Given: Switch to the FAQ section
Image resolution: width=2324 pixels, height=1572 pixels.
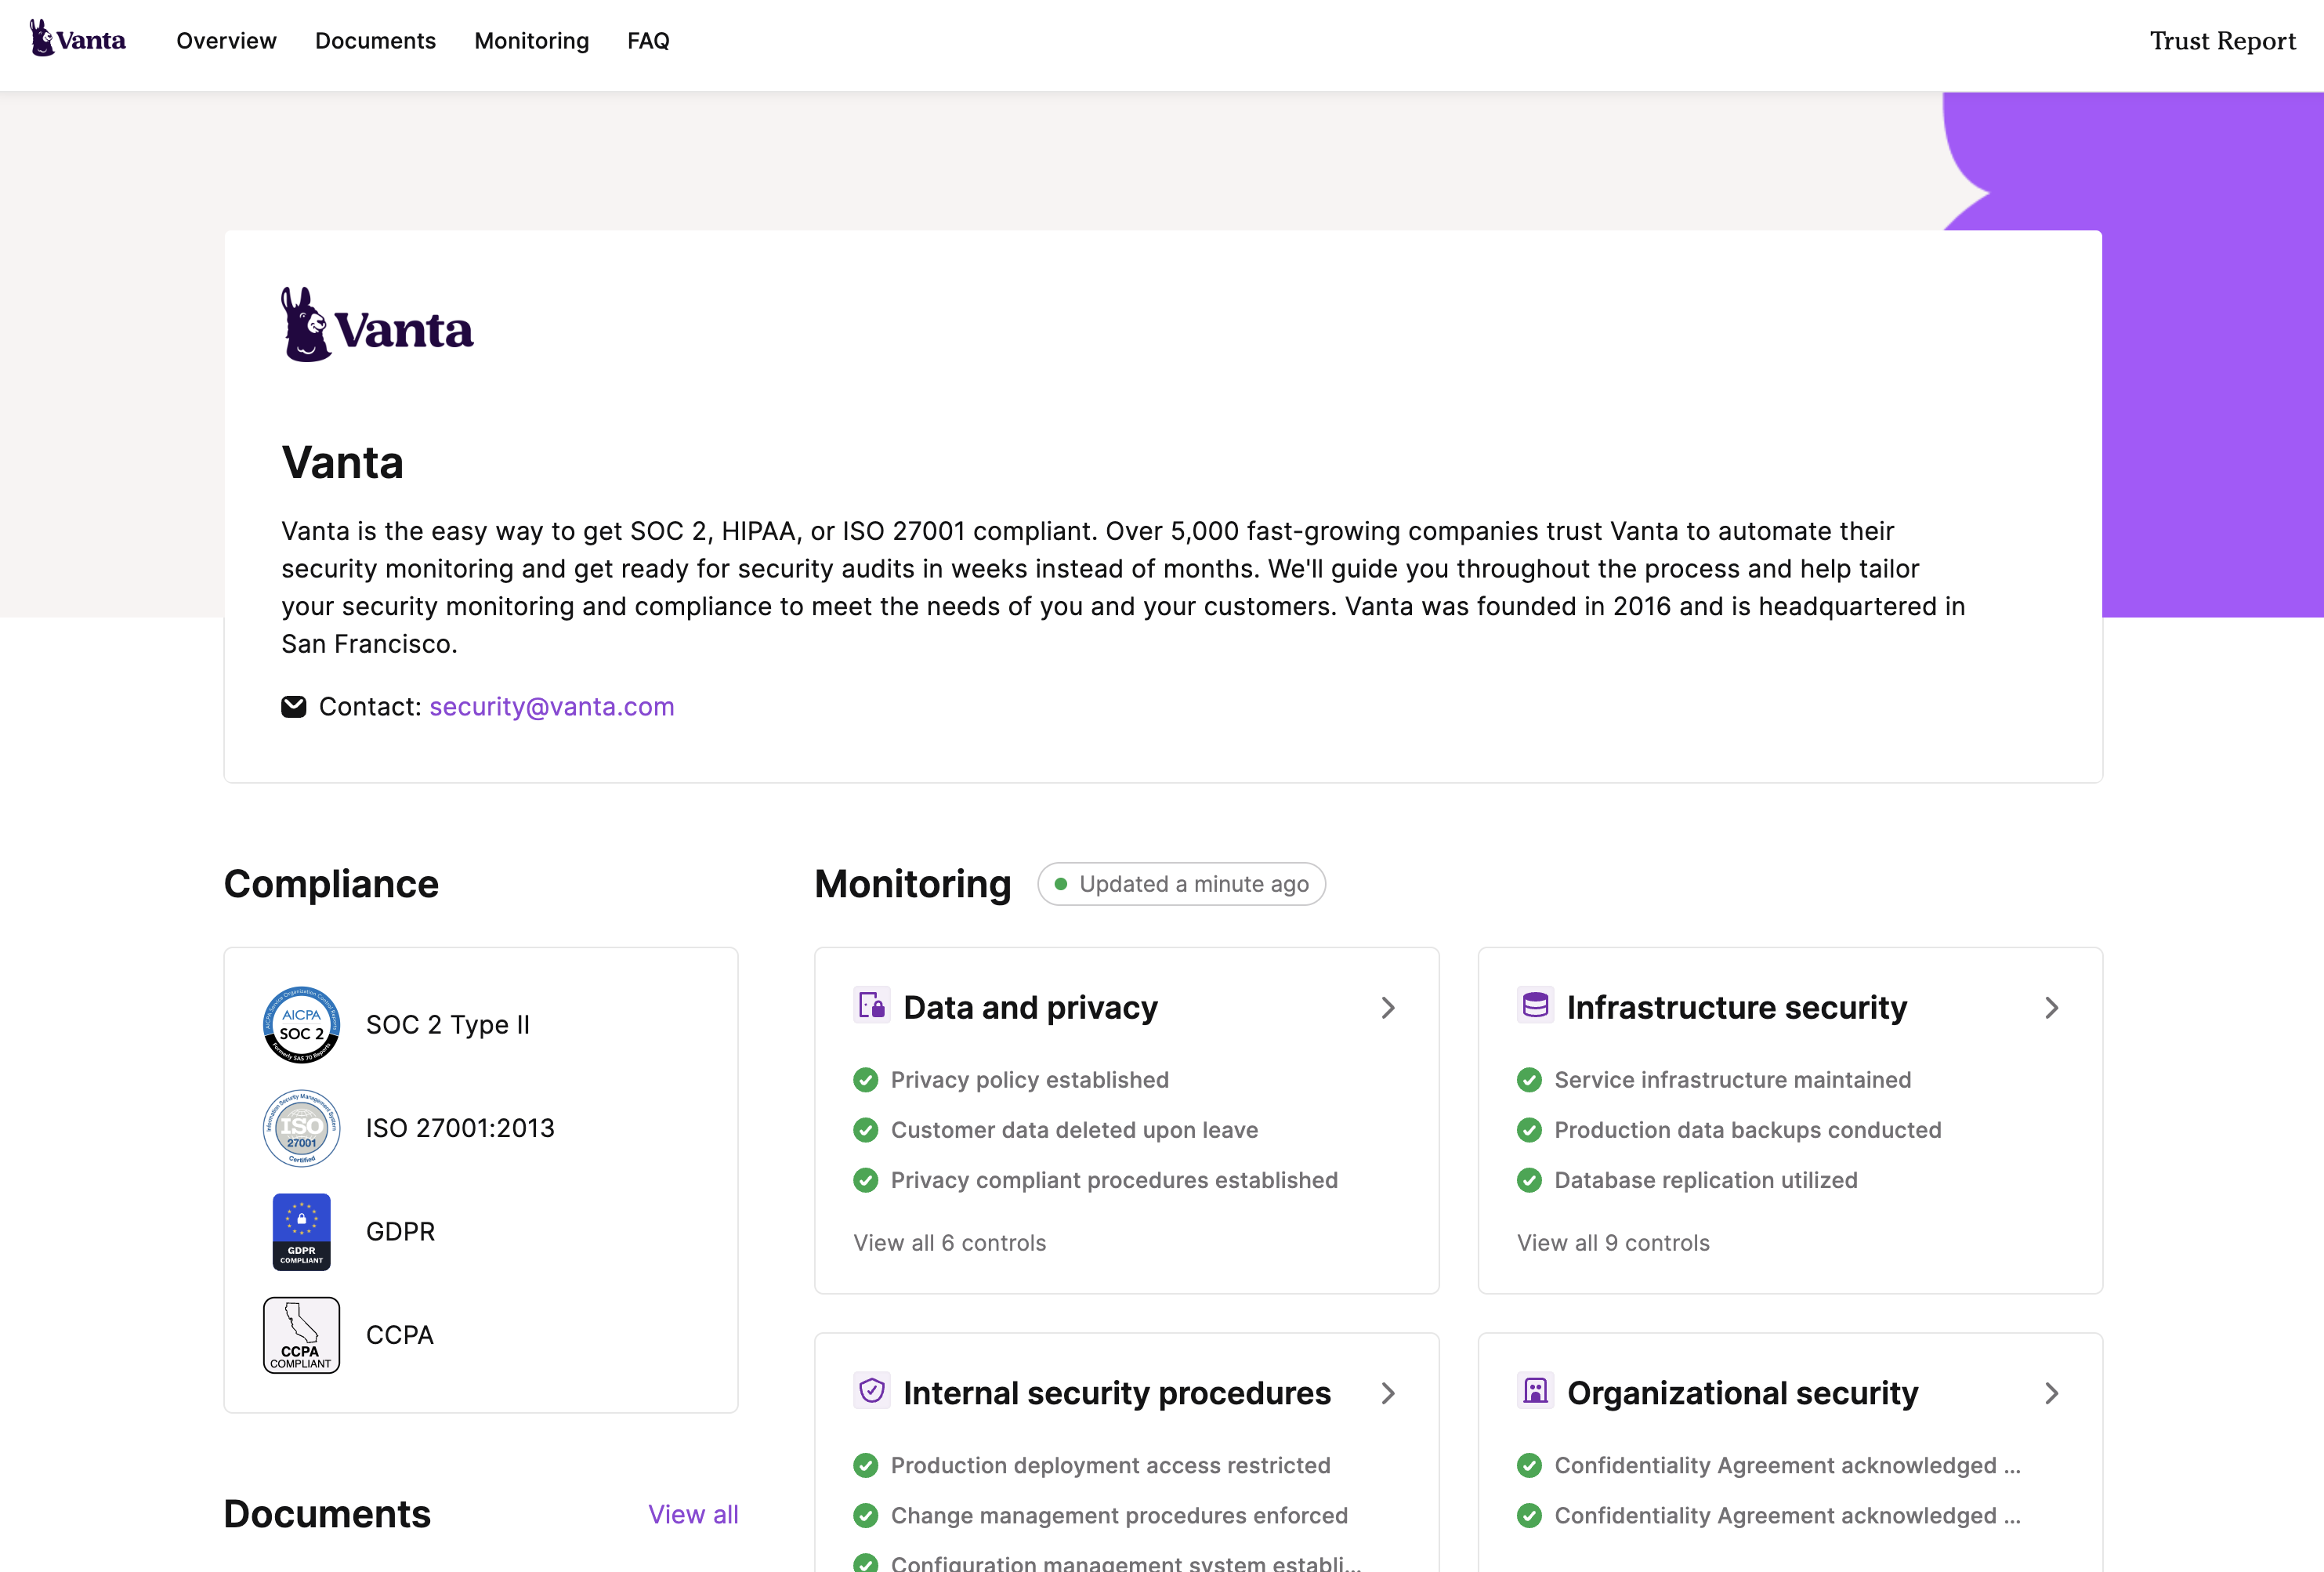Looking at the screenshot, I should 648,41.
